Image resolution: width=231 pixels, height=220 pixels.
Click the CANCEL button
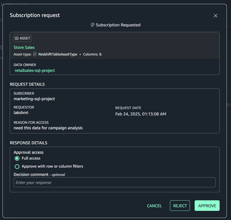pos(154,206)
